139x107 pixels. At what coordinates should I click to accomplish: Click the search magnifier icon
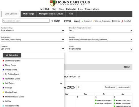[4, 21]
